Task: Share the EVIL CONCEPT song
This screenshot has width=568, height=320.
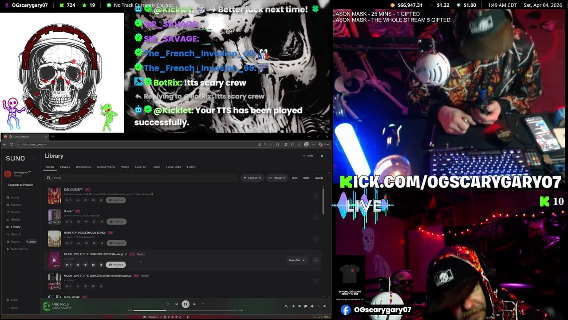Action: [x=101, y=200]
